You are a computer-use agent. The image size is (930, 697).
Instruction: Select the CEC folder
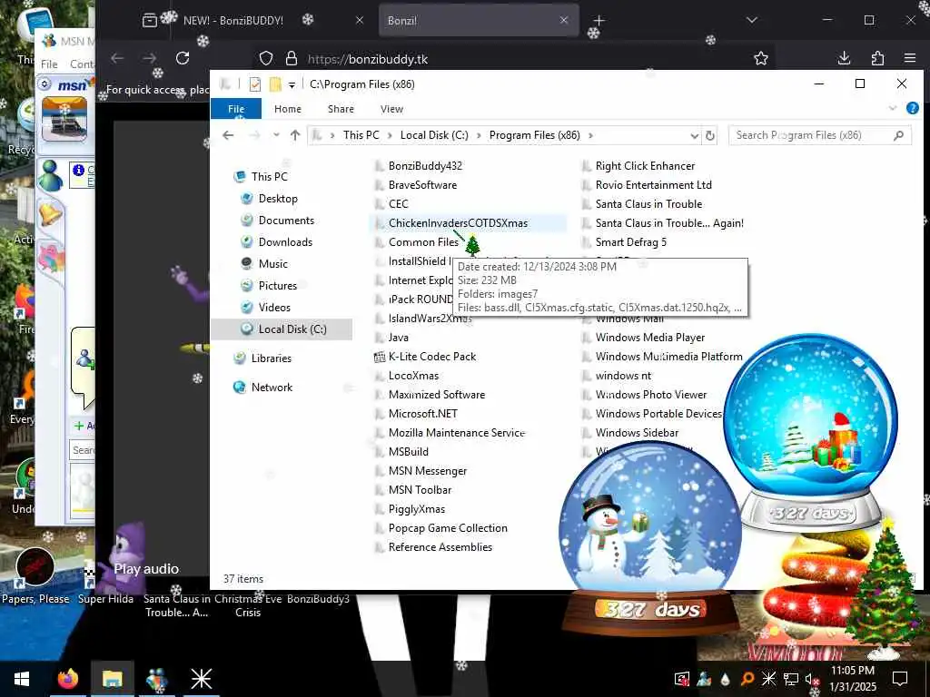point(398,204)
